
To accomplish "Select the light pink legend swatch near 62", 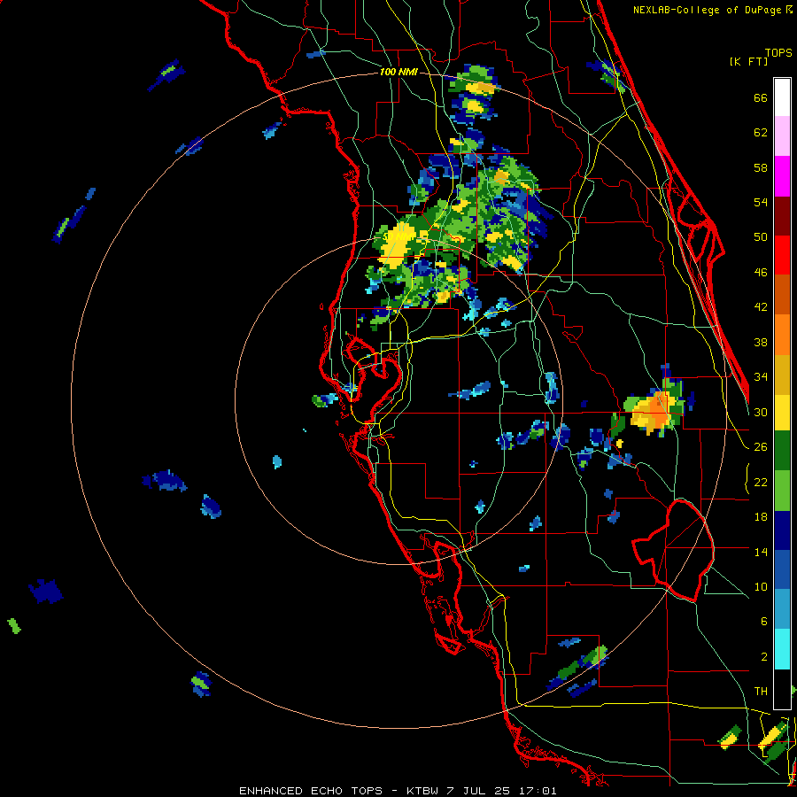I will (782, 135).
